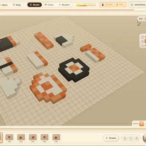Screen dimensions: 146x146
Task: Switch to the Render tab
Action: [x=64, y=5]
